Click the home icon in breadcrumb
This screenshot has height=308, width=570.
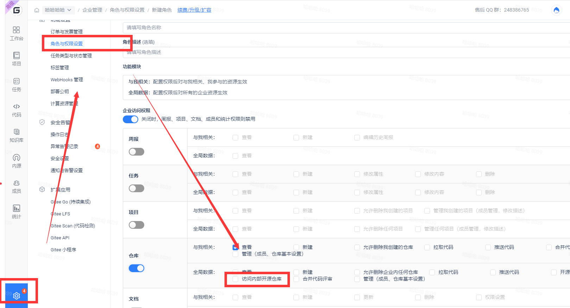point(37,10)
